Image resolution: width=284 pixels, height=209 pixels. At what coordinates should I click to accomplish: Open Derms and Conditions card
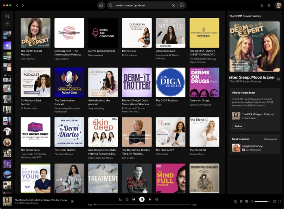tap(103, 37)
